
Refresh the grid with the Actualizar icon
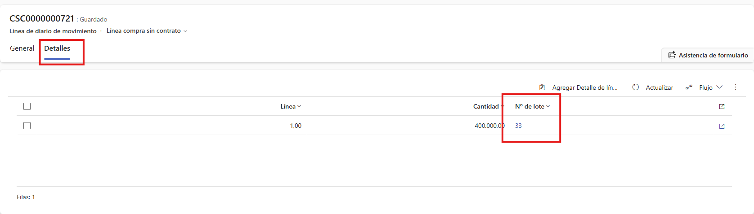pos(635,87)
